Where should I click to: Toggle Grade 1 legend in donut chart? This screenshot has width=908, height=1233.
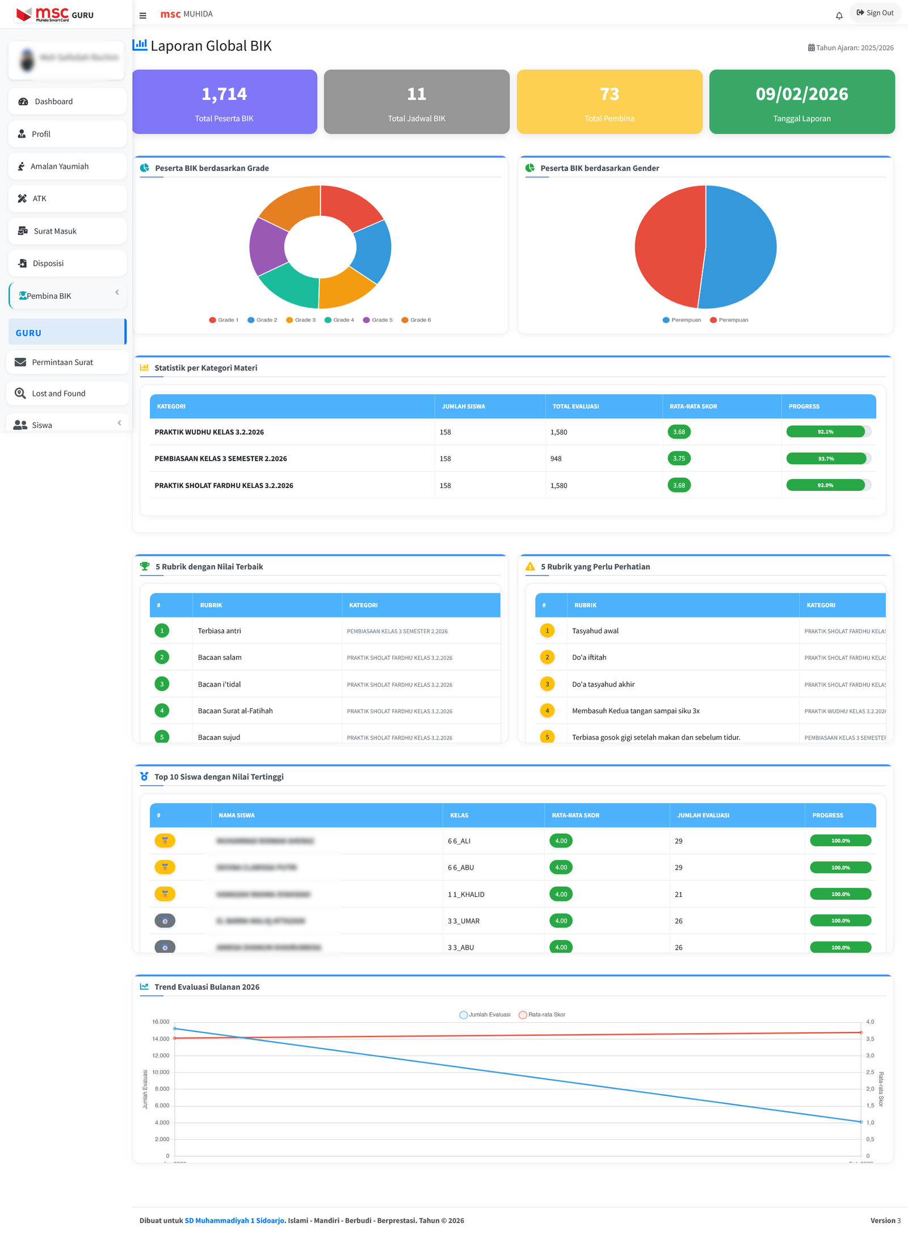(x=224, y=320)
